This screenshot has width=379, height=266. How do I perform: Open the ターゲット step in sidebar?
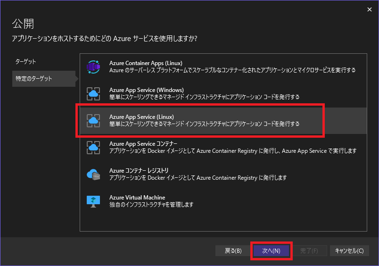click(x=25, y=62)
